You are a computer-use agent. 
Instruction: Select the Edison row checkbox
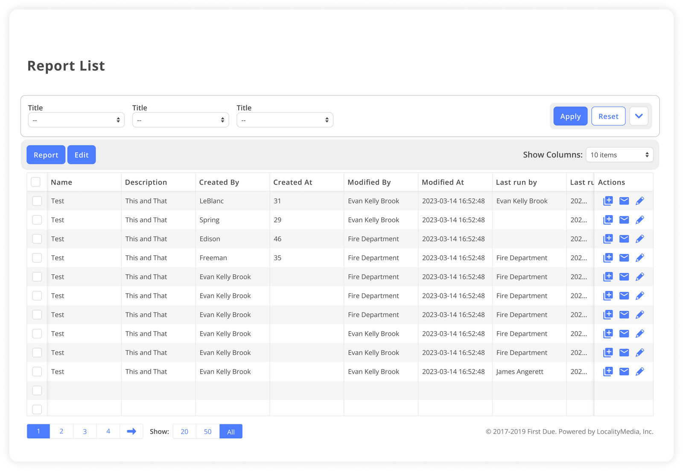tap(37, 239)
